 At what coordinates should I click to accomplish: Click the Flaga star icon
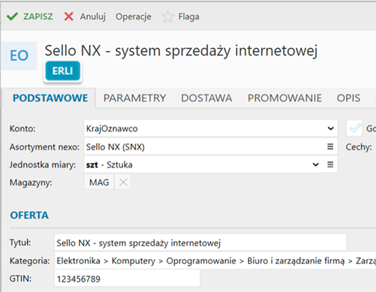(x=168, y=17)
